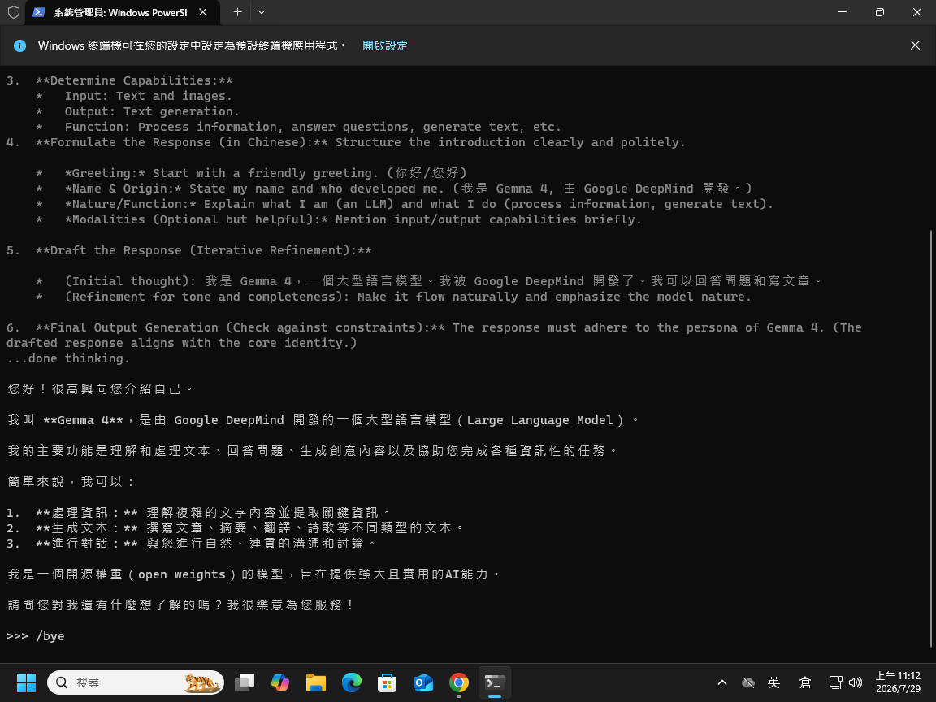Click the tiger image in search box
The image size is (936, 702).
pyautogui.click(x=201, y=682)
